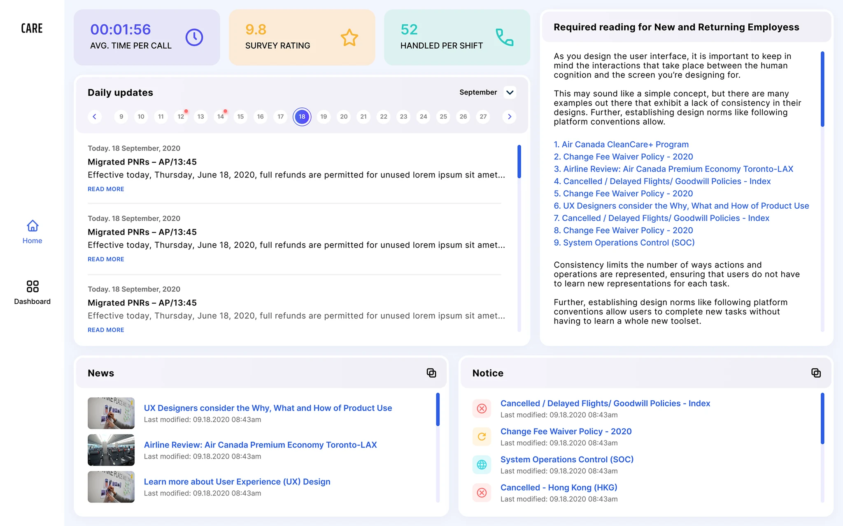Click the star icon in the Survey Rating card
The height and width of the screenshot is (526, 843).
tap(349, 37)
